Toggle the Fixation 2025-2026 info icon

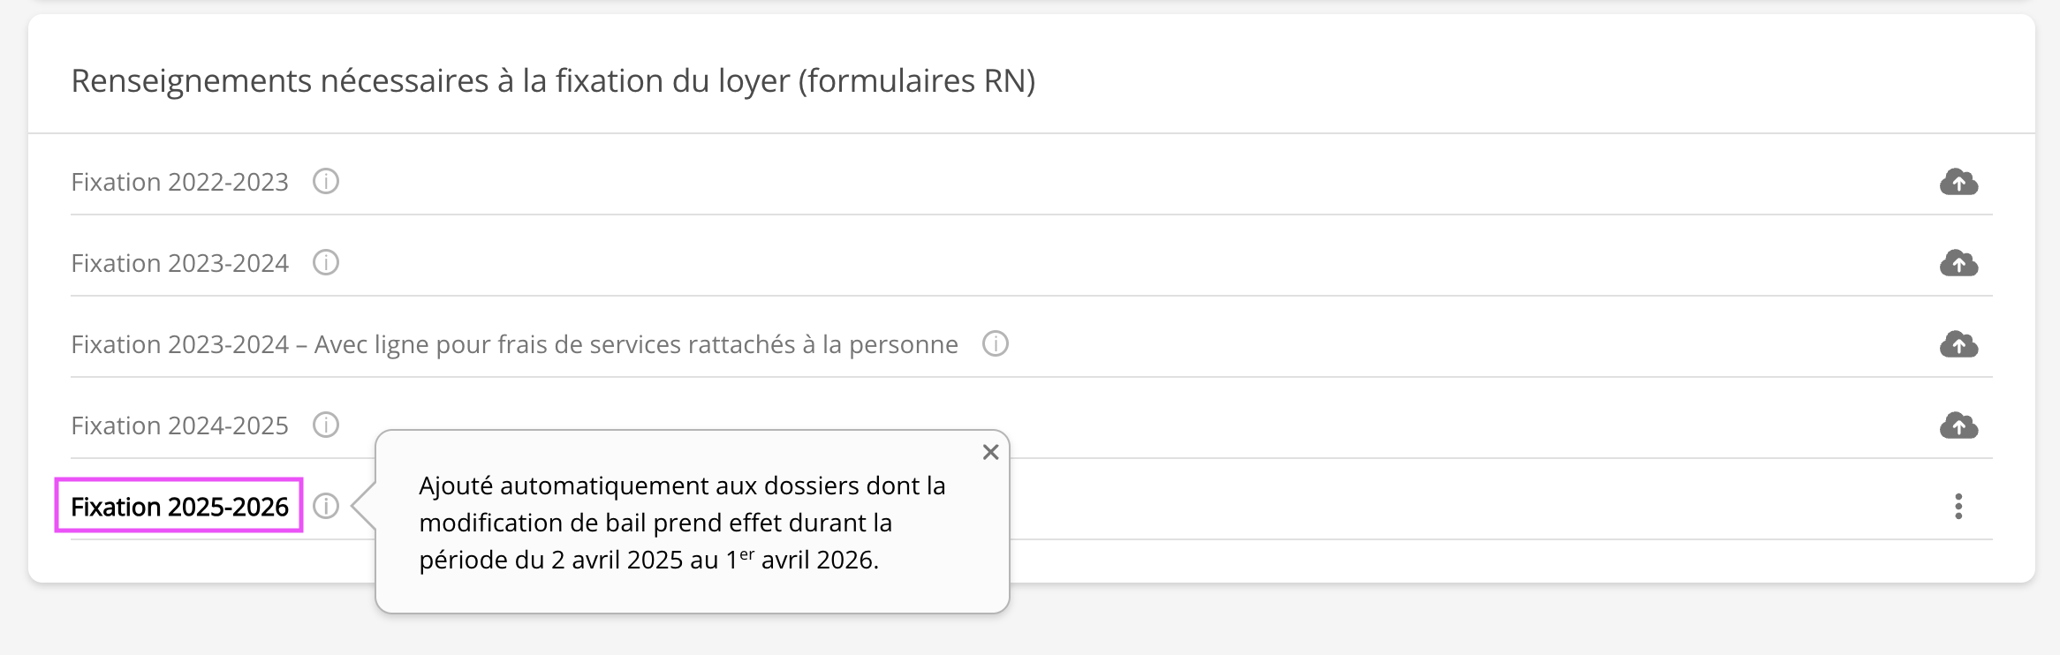click(x=326, y=507)
